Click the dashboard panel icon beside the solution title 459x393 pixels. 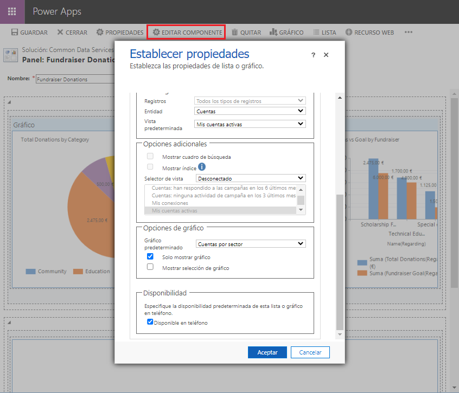[x=10, y=55]
